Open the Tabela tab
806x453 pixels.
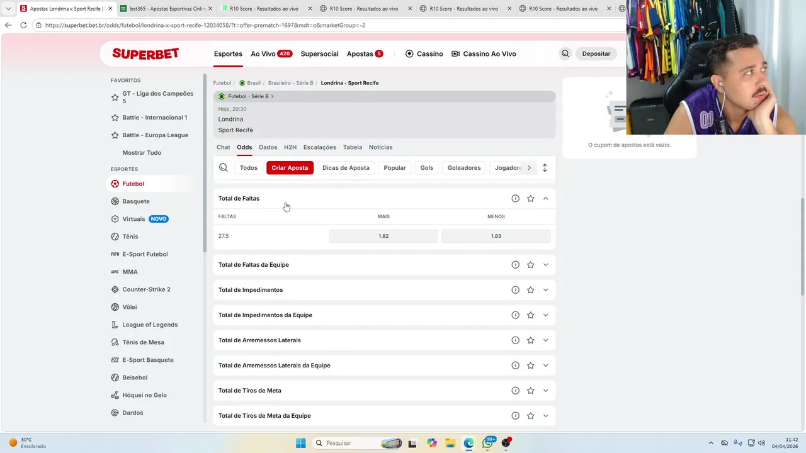(353, 147)
